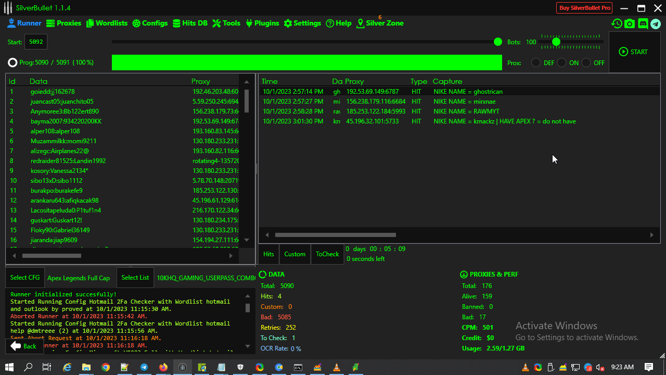Click the Start position input field
Screen dimensions: 666x375
pyautogui.click(x=36, y=42)
